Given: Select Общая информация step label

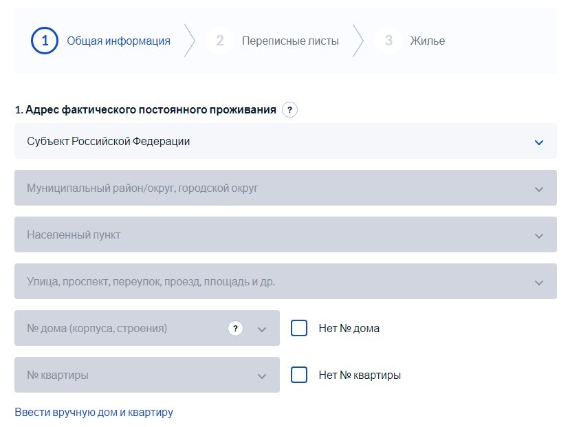Looking at the screenshot, I should click(118, 41).
